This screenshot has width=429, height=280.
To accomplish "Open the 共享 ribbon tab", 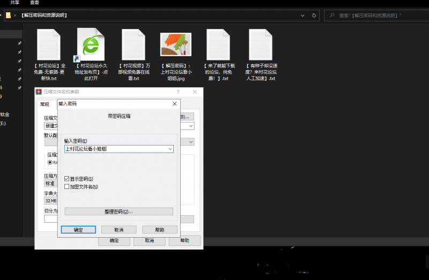I will 15,3.
